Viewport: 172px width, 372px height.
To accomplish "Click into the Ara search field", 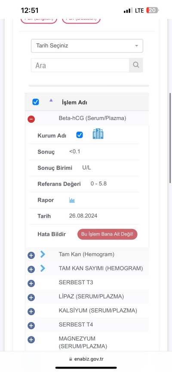I will coord(80,65).
